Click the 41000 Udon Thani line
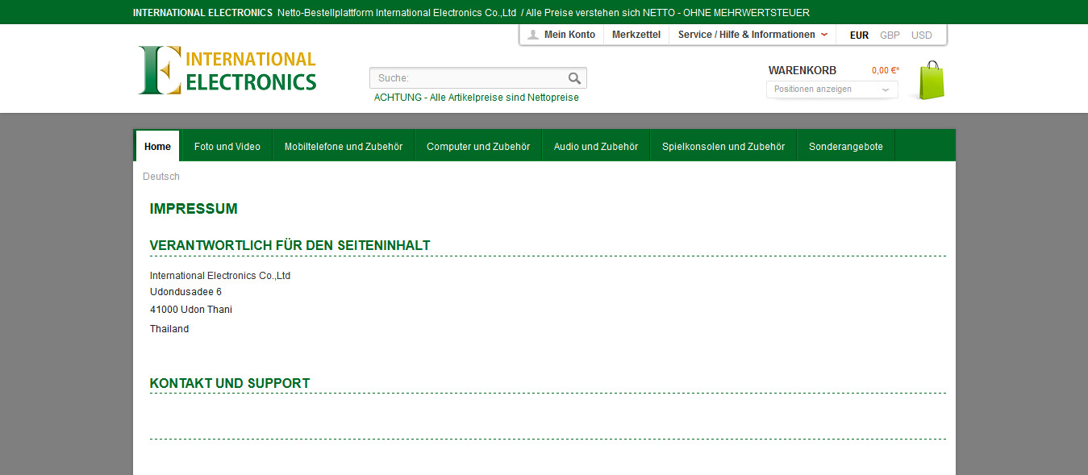This screenshot has height=475, width=1088. pyautogui.click(x=191, y=310)
